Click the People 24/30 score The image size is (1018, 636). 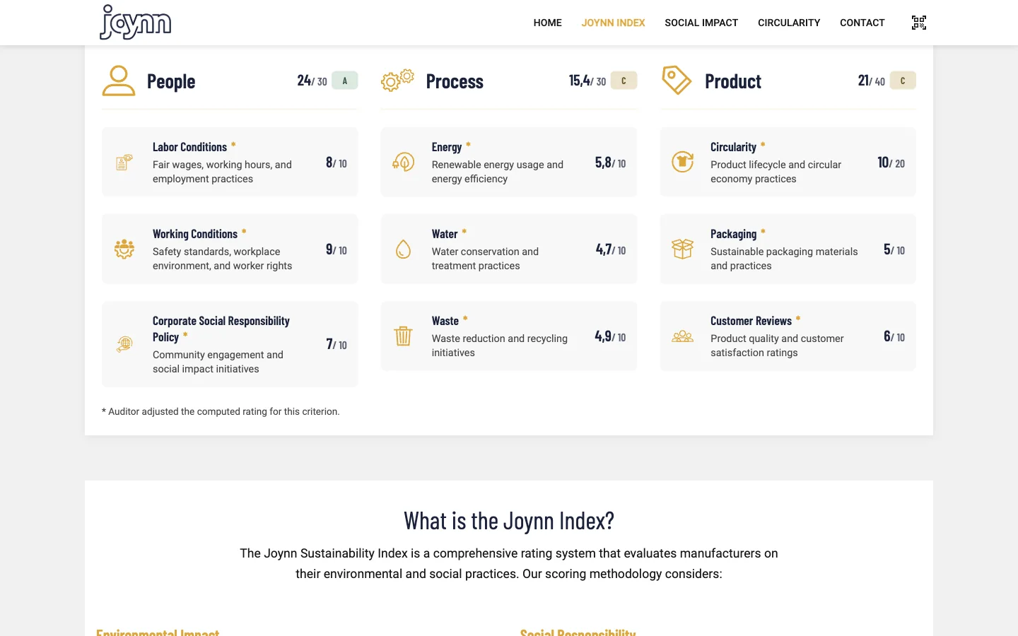point(312,81)
